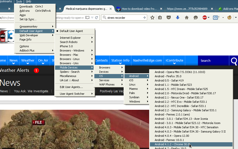The height and width of the screenshot is (149, 238).
Task: Open Greasemonkey icon dropdown arrow
Action: (x=236, y=17)
